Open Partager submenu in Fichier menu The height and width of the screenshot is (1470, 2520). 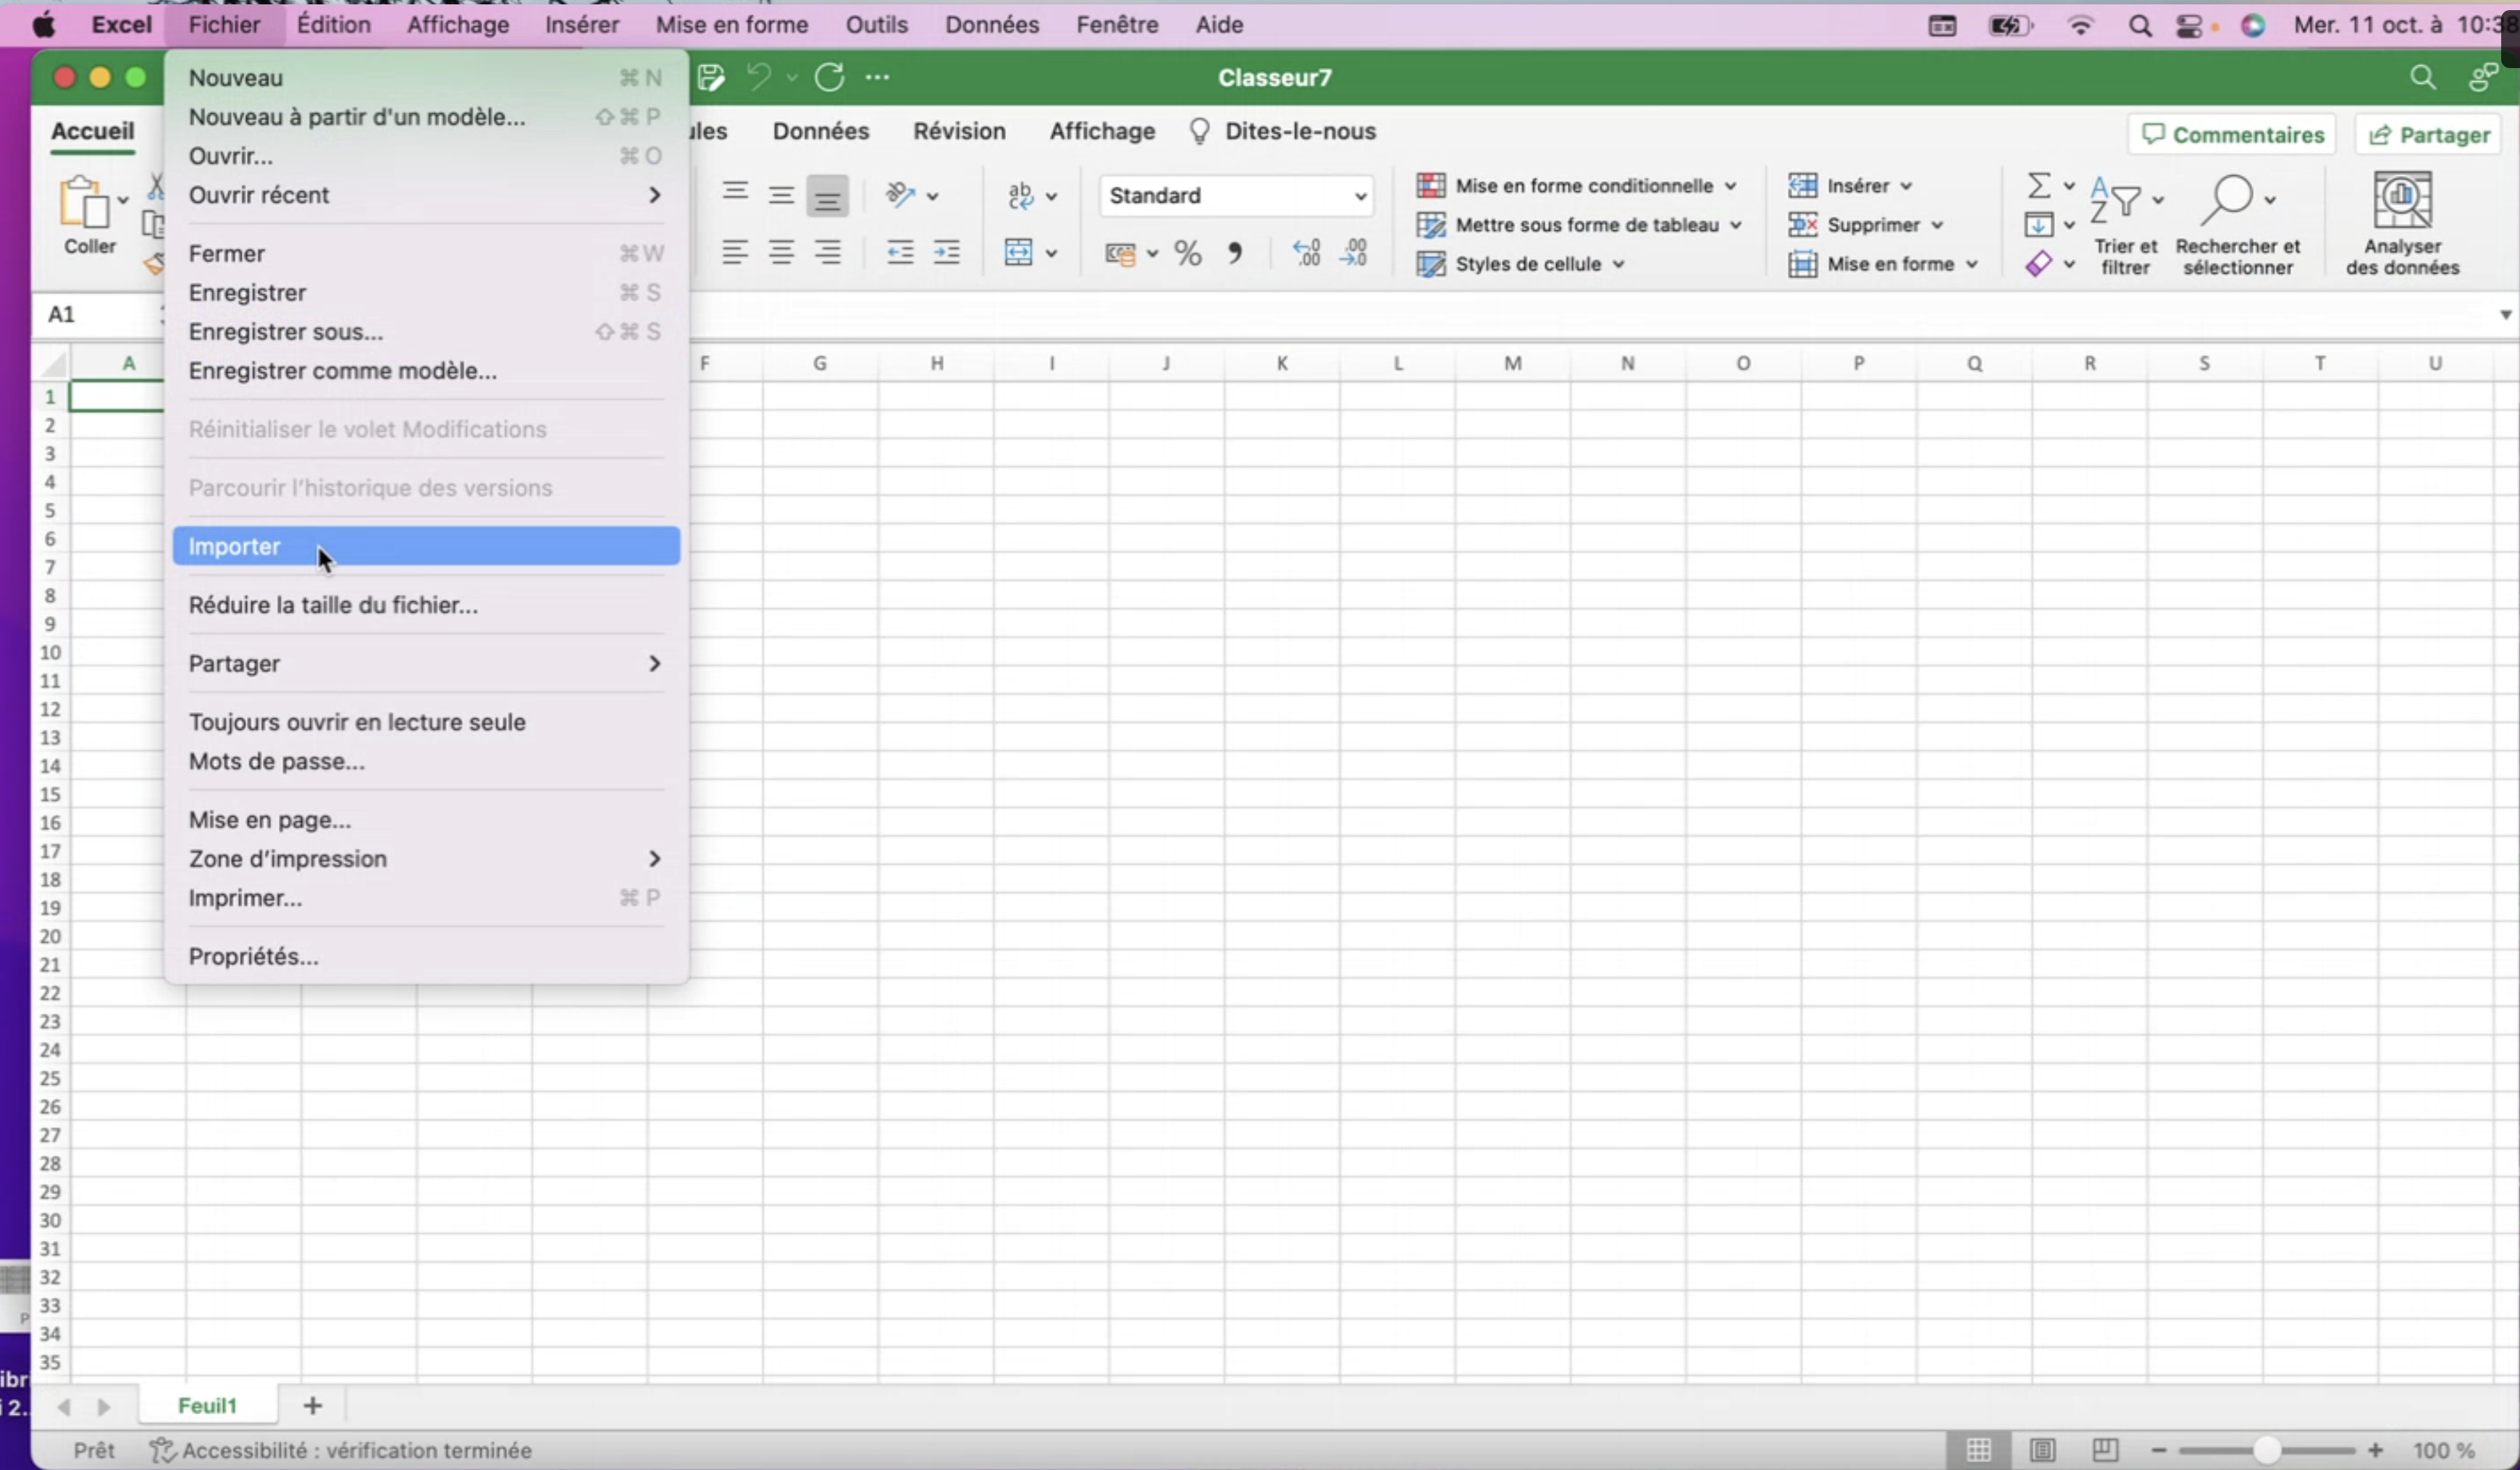[x=426, y=664]
